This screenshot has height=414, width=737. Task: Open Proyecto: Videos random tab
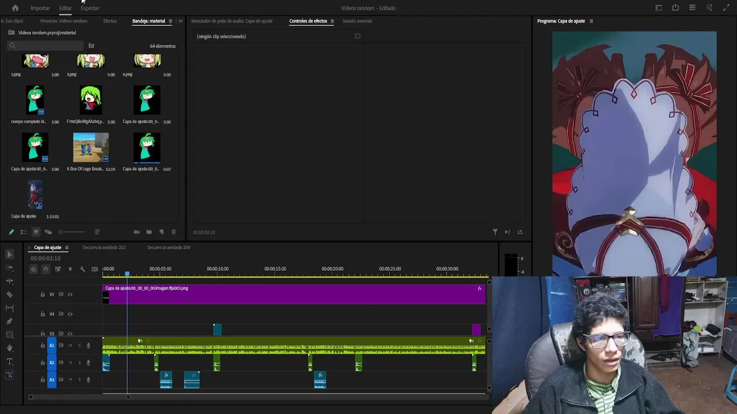[64, 21]
